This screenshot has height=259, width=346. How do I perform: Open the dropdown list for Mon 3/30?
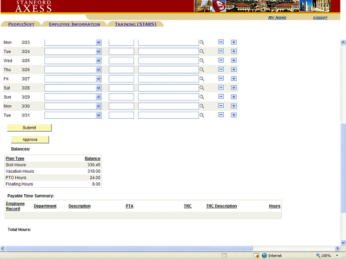tap(98, 106)
